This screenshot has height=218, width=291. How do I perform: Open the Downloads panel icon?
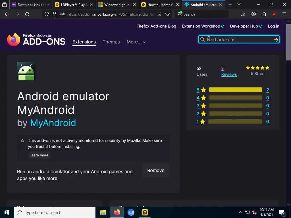(x=243, y=14)
